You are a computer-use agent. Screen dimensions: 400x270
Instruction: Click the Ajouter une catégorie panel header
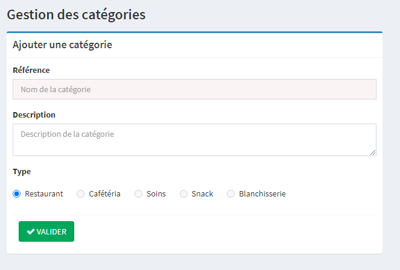[62, 45]
